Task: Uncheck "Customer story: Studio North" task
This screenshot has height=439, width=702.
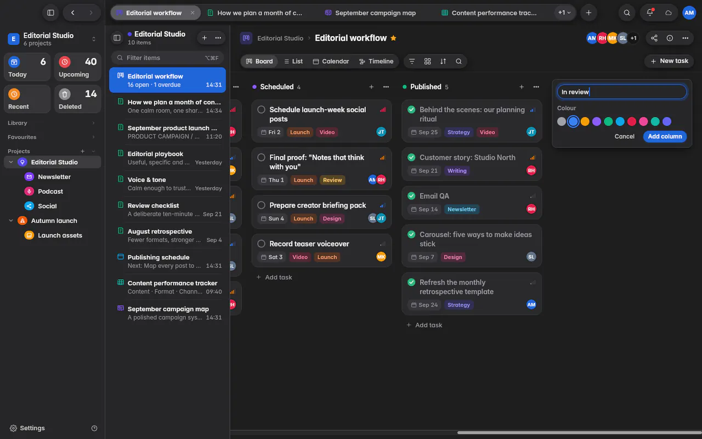Action: [x=411, y=157]
